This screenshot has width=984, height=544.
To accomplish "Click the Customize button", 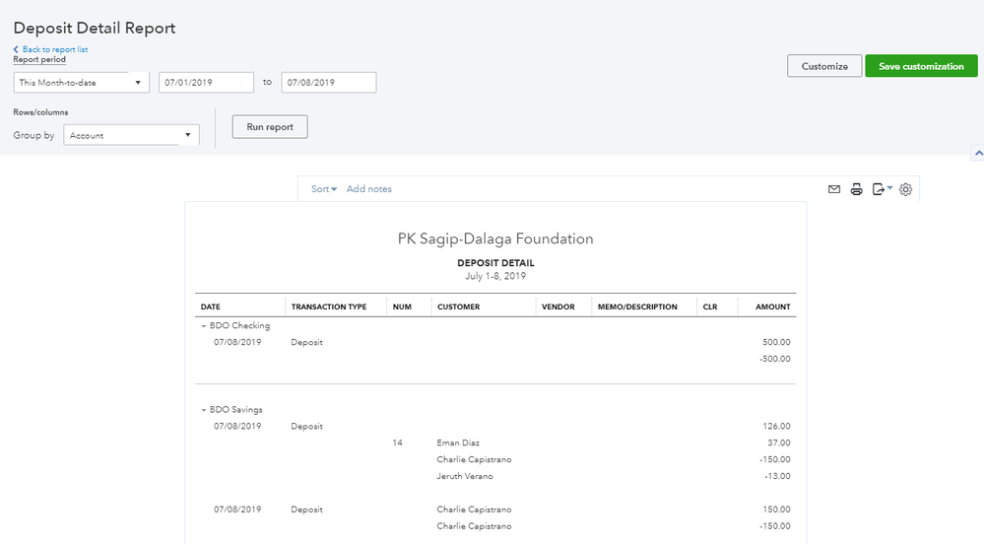I will point(824,66).
